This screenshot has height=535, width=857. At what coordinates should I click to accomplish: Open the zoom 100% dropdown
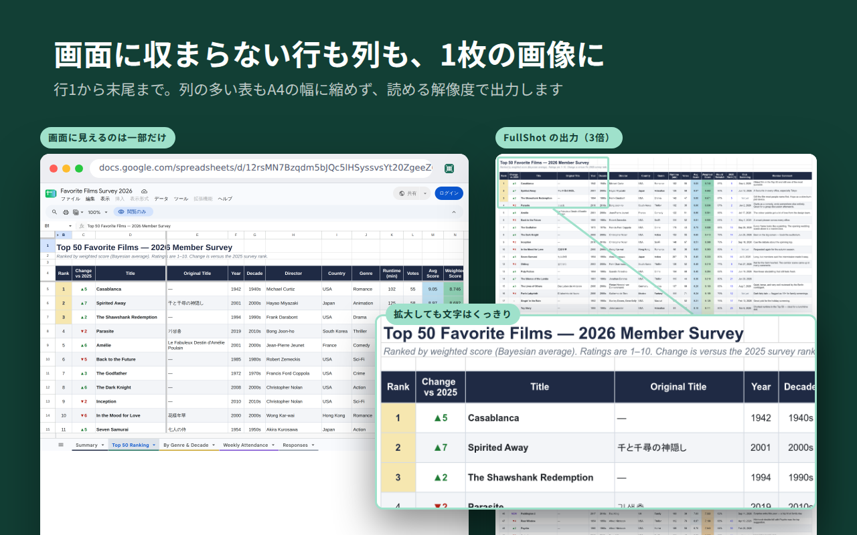pos(98,212)
